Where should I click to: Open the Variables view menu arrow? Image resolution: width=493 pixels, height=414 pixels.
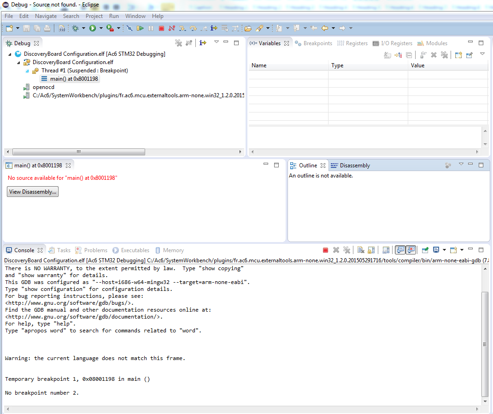(482, 54)
